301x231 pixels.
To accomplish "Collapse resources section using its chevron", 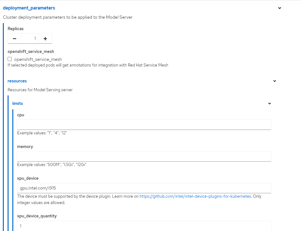I will [274, 81].
